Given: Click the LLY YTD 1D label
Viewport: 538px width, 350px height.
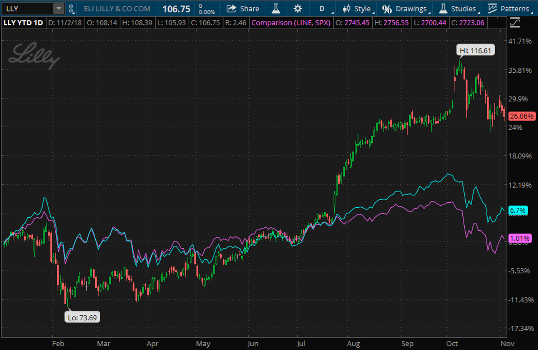Looking at the screenshot, I should 23,23.
